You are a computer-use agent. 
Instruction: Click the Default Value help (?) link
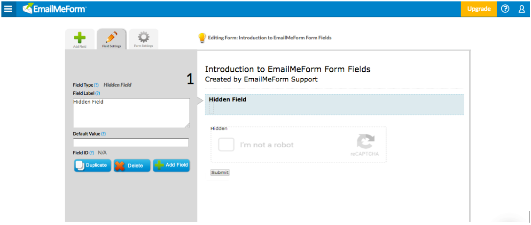pyautogui.click(x=104, y=134)
